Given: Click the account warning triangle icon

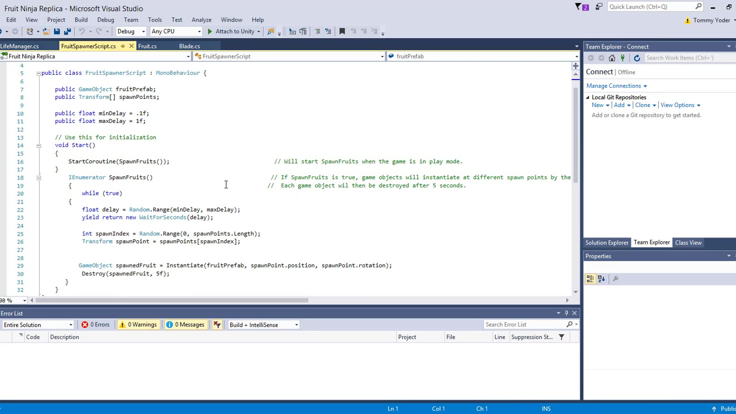Looking at the screenshot, I should [x=688, y=20].
